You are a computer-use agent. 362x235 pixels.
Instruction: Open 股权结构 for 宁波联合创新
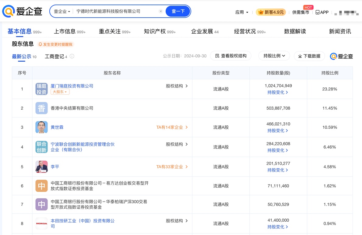tap(177, 144)
